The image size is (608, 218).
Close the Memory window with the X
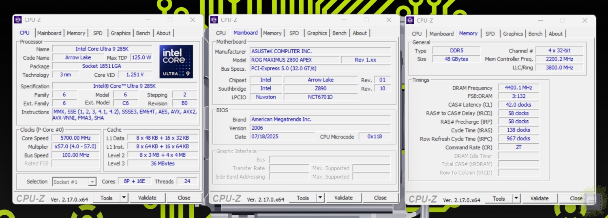(x=584, y=20)
